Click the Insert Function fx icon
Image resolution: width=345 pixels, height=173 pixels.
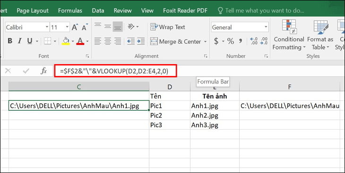44,71
